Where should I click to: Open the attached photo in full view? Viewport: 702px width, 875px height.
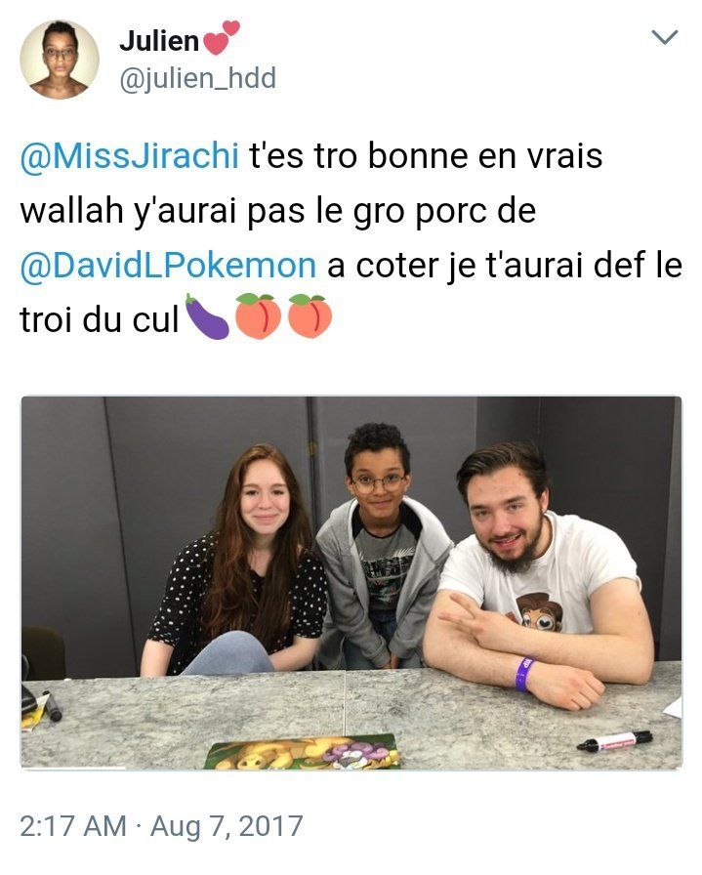coord(351,583)
